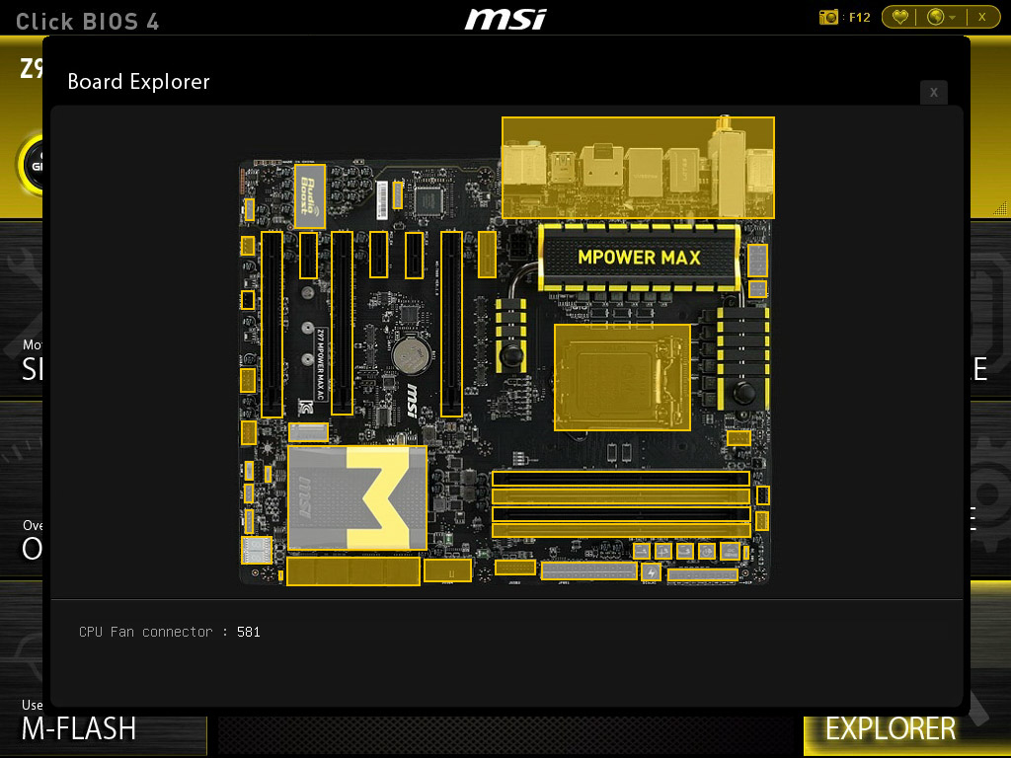Select the chipset heatsink with M logo
The image size is (1011, 758).
click(x=357, y=497)
